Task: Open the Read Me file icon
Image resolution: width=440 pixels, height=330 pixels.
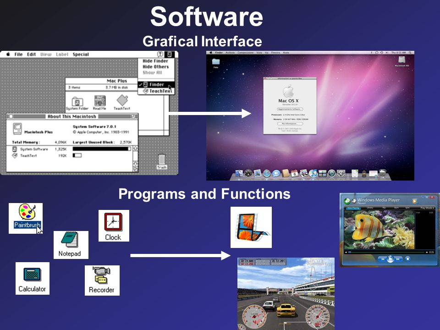Action: pyautogui.click(x=99, y=103)
